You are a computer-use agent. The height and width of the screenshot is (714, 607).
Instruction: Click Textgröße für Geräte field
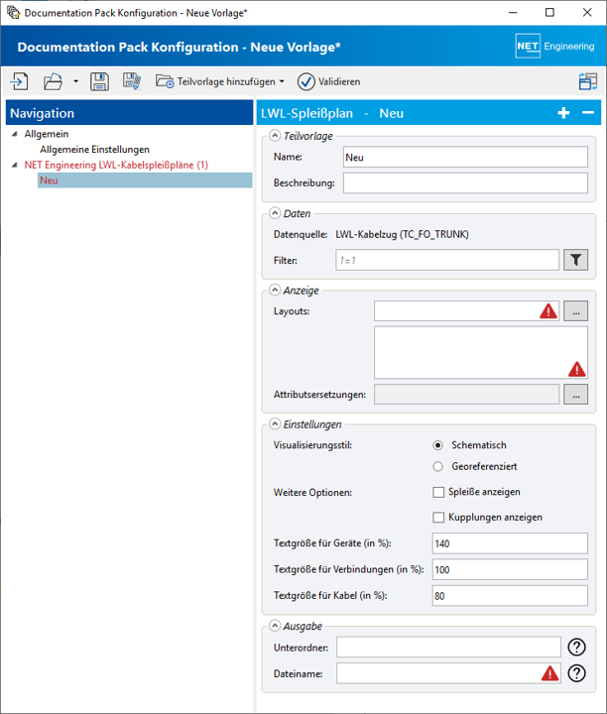(510, 543)
